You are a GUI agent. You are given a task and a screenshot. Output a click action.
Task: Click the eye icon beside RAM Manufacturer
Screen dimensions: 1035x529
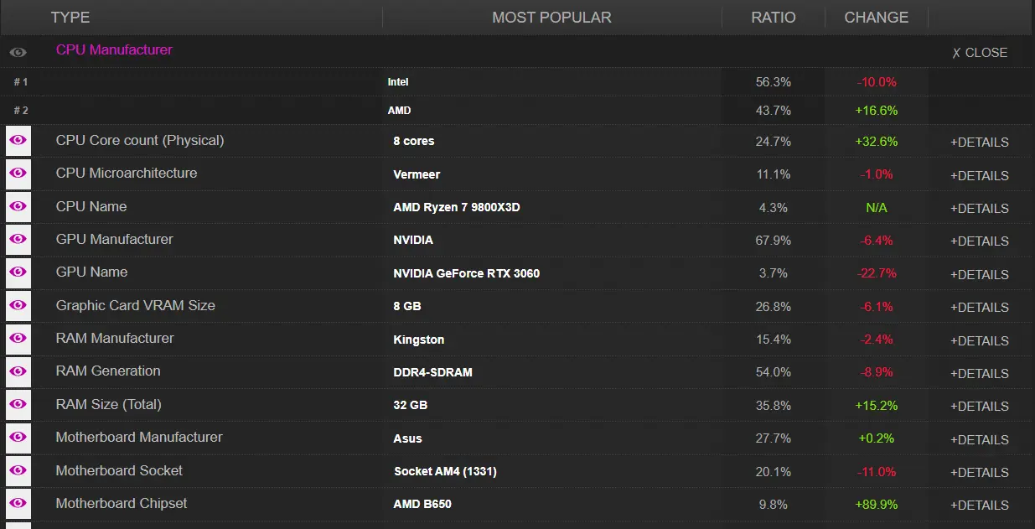[18, 339]
